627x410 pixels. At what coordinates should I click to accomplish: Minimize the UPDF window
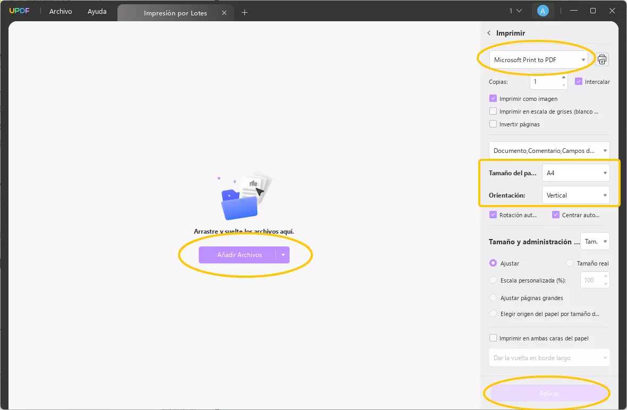pyautogui.click(x=574, y=11)
